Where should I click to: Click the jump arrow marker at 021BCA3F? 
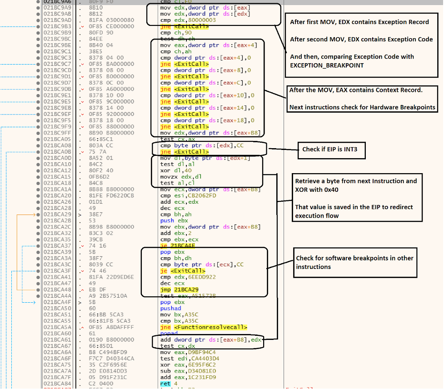click(x=82, y=271)
